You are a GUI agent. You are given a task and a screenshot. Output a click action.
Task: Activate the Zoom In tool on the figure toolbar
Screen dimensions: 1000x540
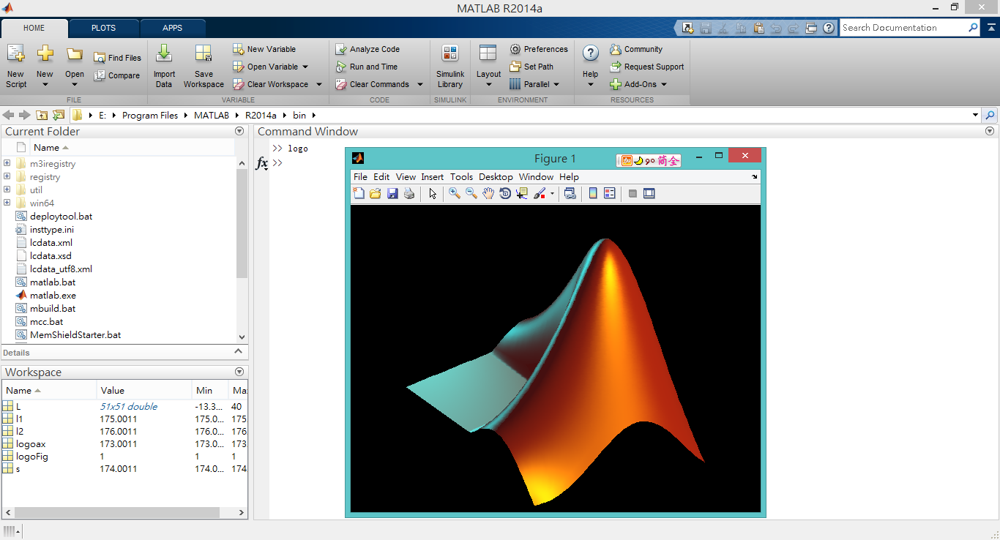click(x=453, y=193)
